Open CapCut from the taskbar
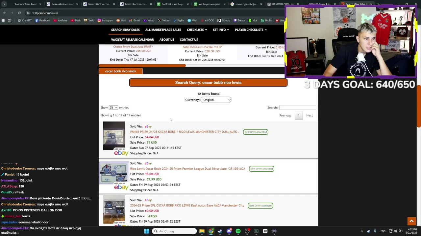The width and height of the screenshot is (421, 236). click(x=265, y=231)
